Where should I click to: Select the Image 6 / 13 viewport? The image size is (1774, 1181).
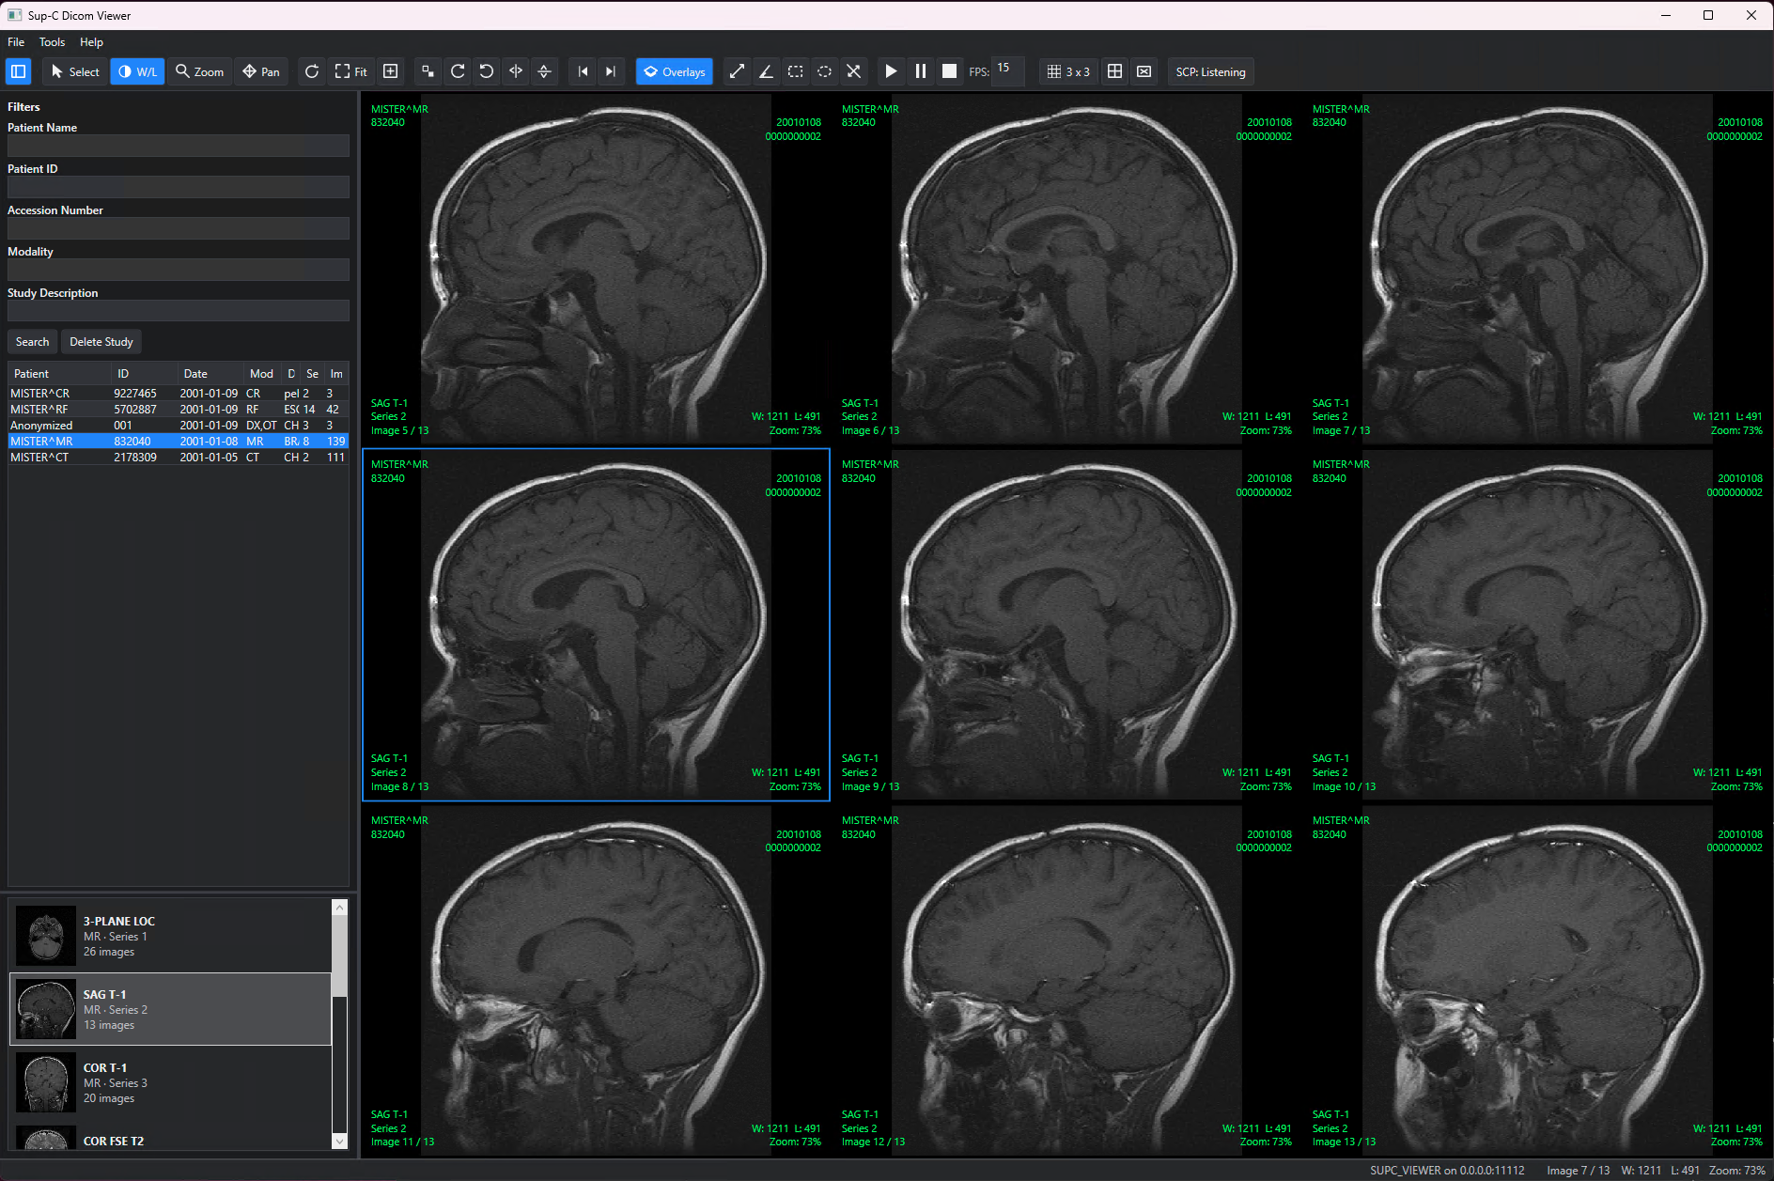pos(1066,269)
